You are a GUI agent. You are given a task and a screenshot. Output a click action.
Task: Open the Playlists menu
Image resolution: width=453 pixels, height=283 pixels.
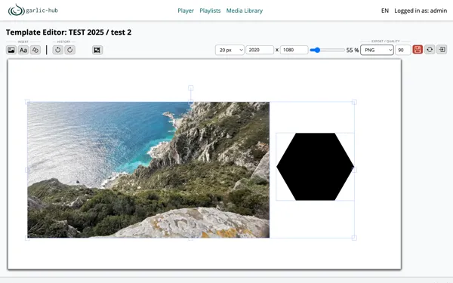tap(210, 11)
